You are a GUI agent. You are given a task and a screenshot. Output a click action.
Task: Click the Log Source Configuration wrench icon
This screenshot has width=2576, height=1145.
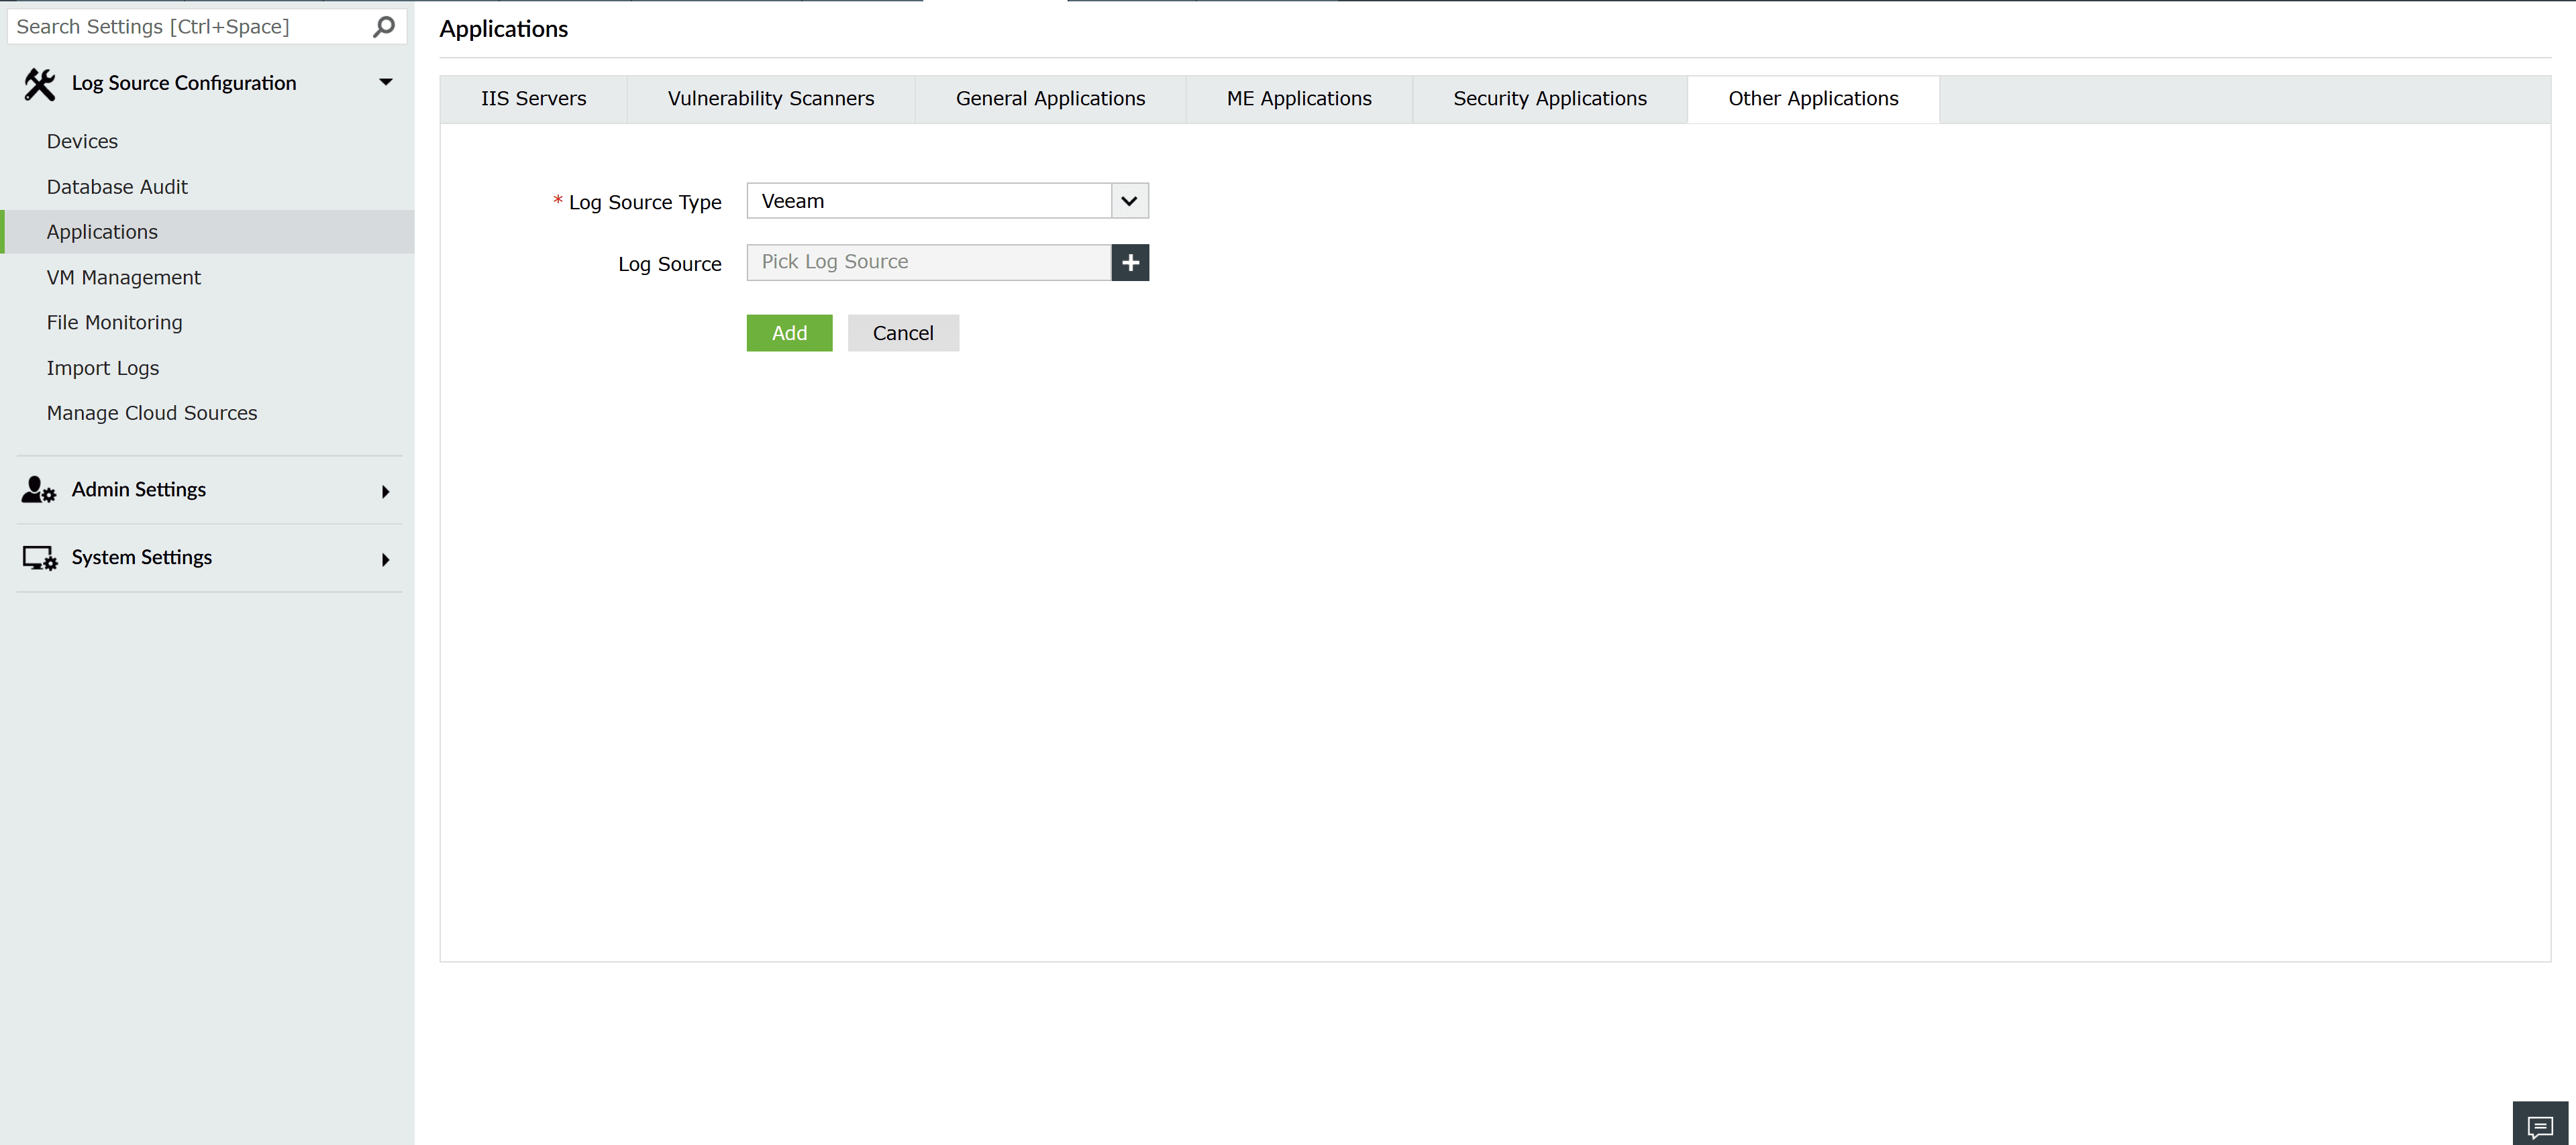click(39, 84)
